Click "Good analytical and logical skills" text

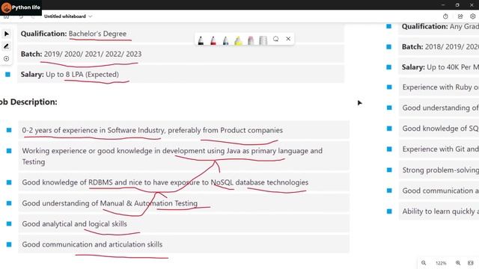(74, 224)
